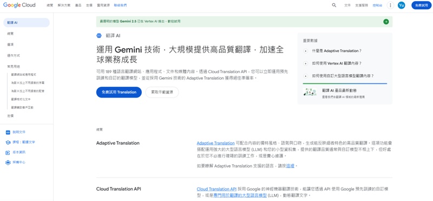
Task: Open the 定價 top navigation menu
Action: 89,5
